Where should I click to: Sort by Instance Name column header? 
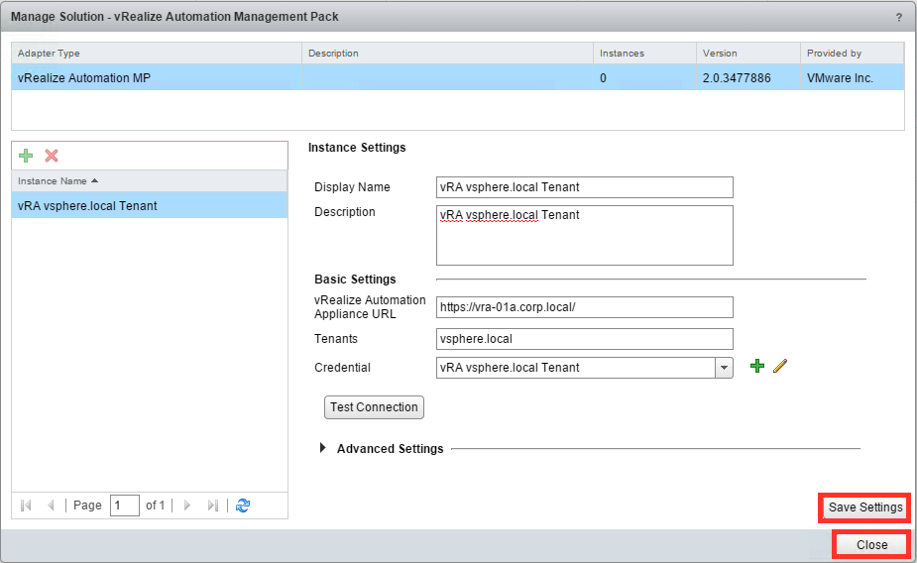click(149, 181)
